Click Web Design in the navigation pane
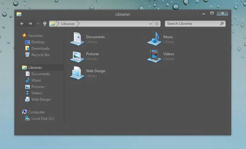Screen dimensions: 246x149 pyautogui.click(x=41, y=99)
